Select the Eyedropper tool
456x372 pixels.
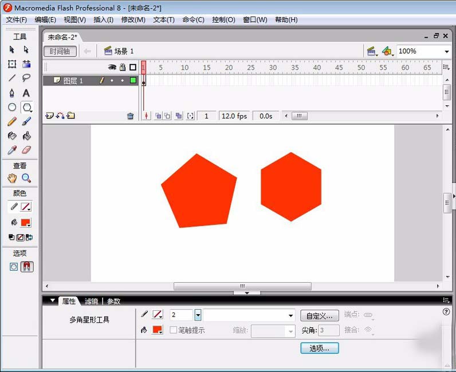coord(12,151)
